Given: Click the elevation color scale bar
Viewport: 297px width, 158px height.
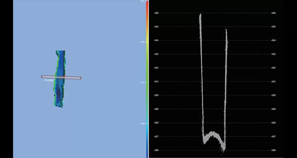Looking at the screenshot, I should 147,79.
